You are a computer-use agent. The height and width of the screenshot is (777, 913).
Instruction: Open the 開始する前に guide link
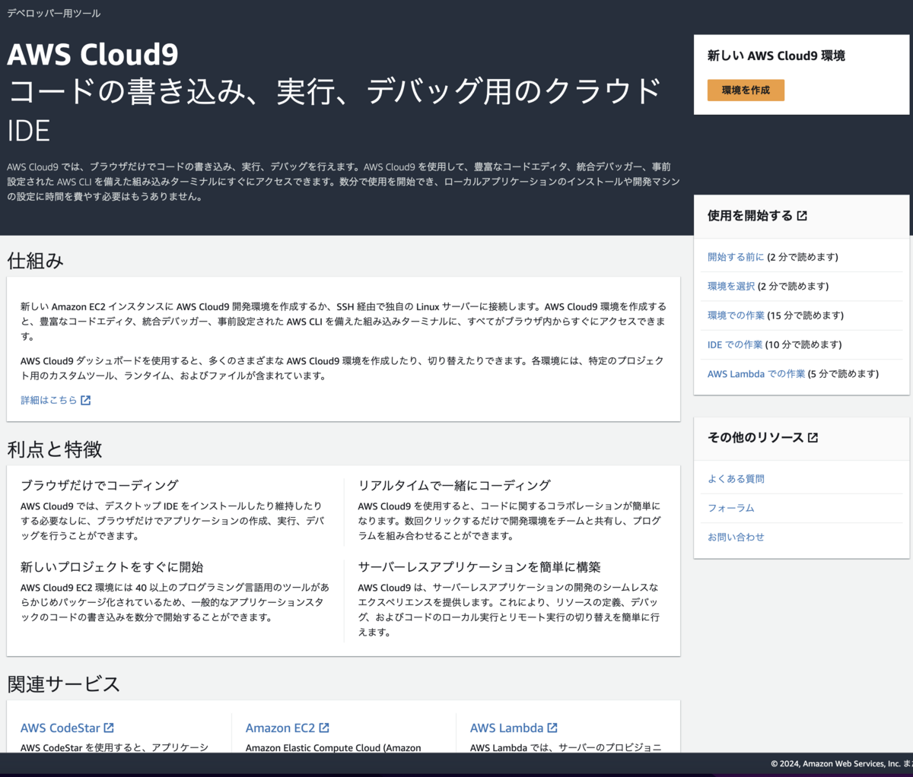(x=736, y=257)
